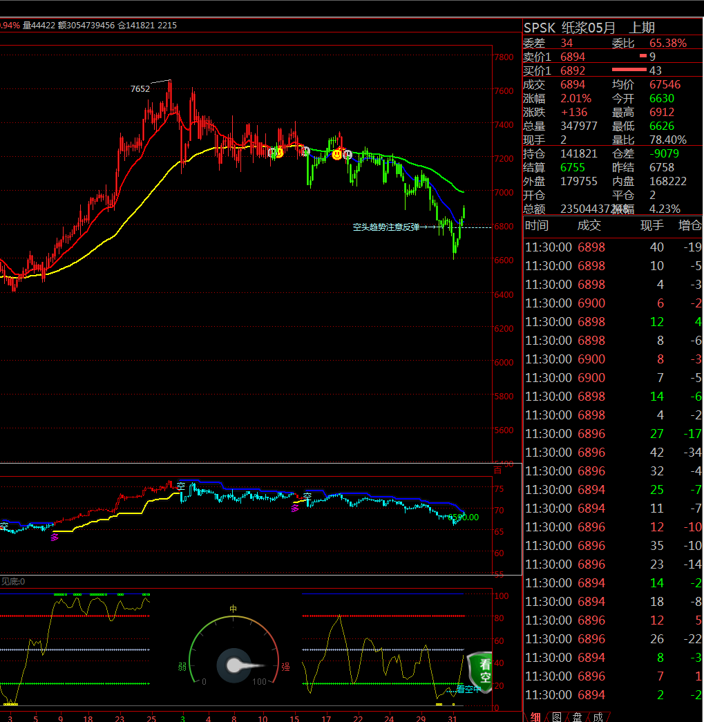This screenshot has width=704, height=722.
Task: Click the strength gauge needle dial
Action: (x=234, y=665)
